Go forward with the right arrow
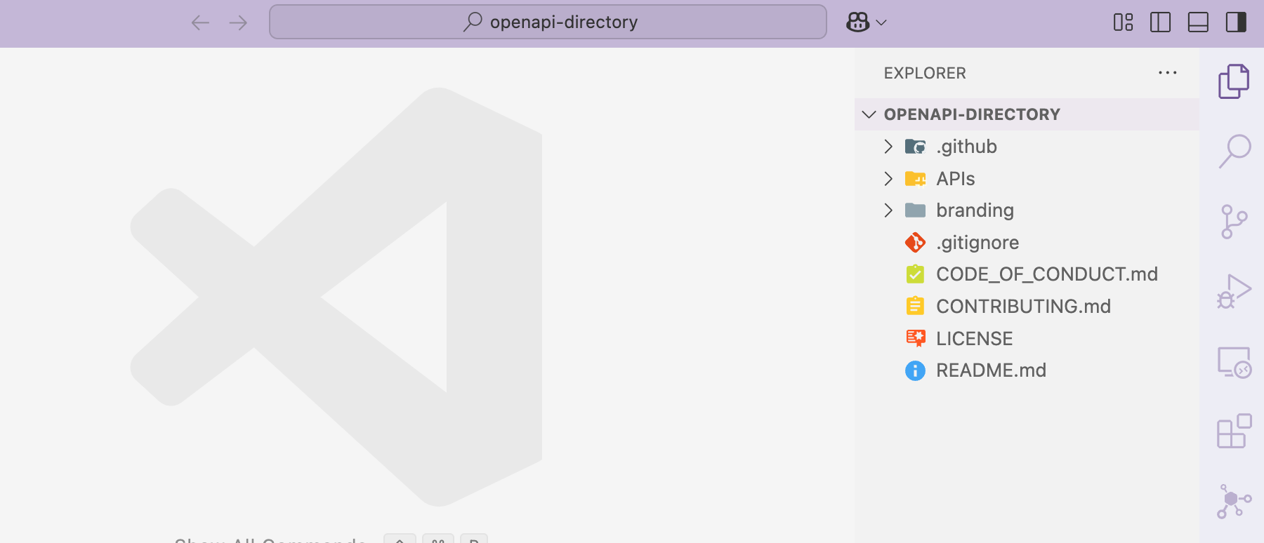 pyautogui.click(x=238, y=22)
